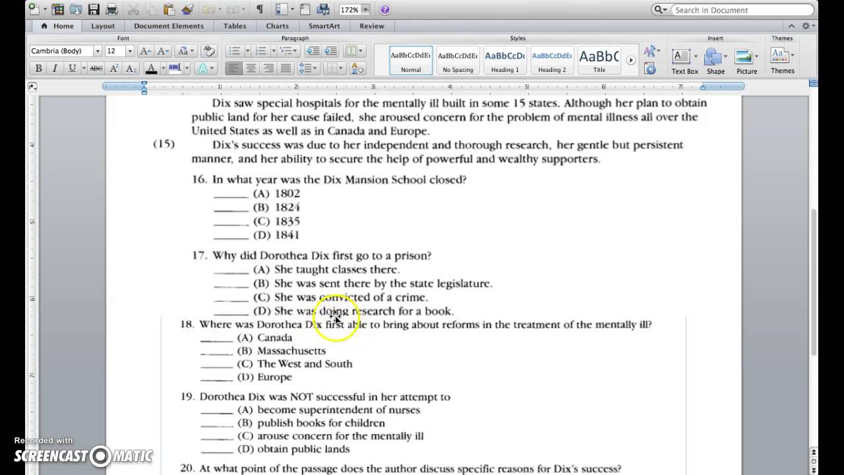Insert a Shape
The width and height of the screenshot is (844, 475).
[715, 61]
